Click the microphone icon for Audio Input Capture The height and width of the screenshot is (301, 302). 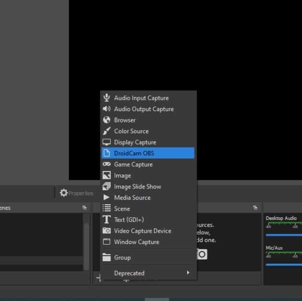(x=106, y=98)
